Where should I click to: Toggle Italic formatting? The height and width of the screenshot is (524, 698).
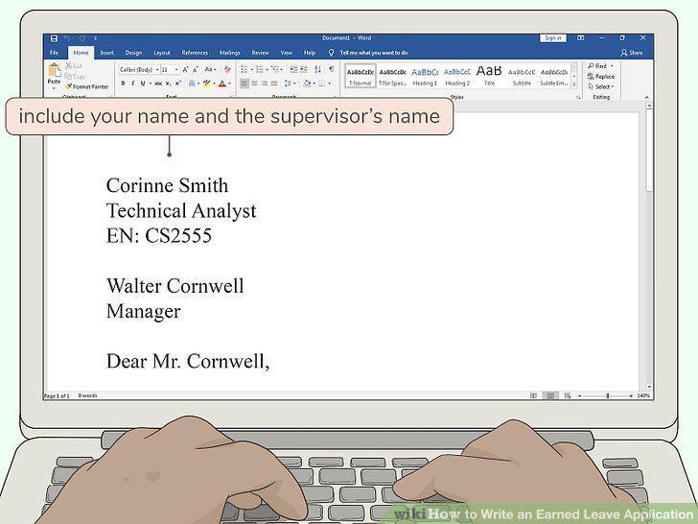(132, 83)
